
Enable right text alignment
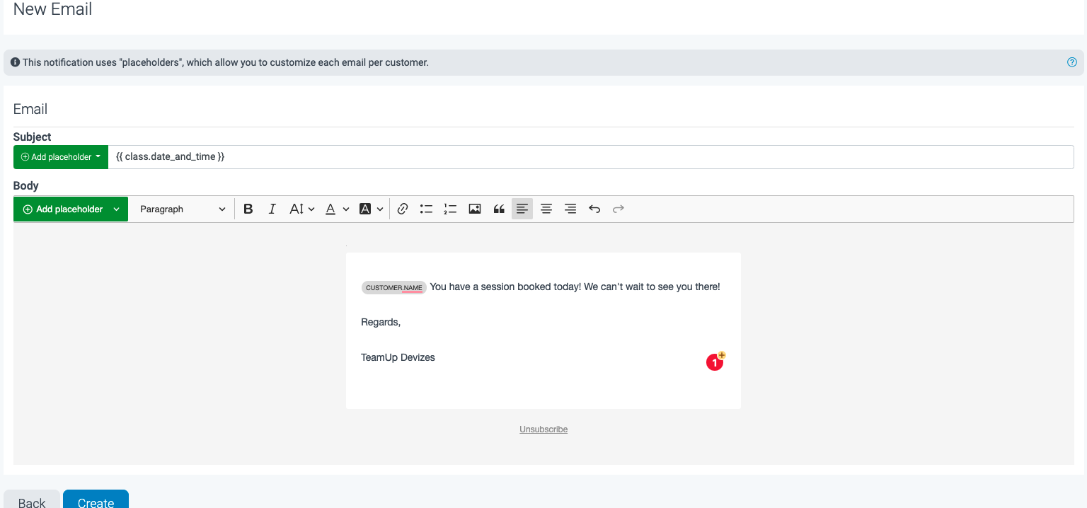(x=570, y=209)
